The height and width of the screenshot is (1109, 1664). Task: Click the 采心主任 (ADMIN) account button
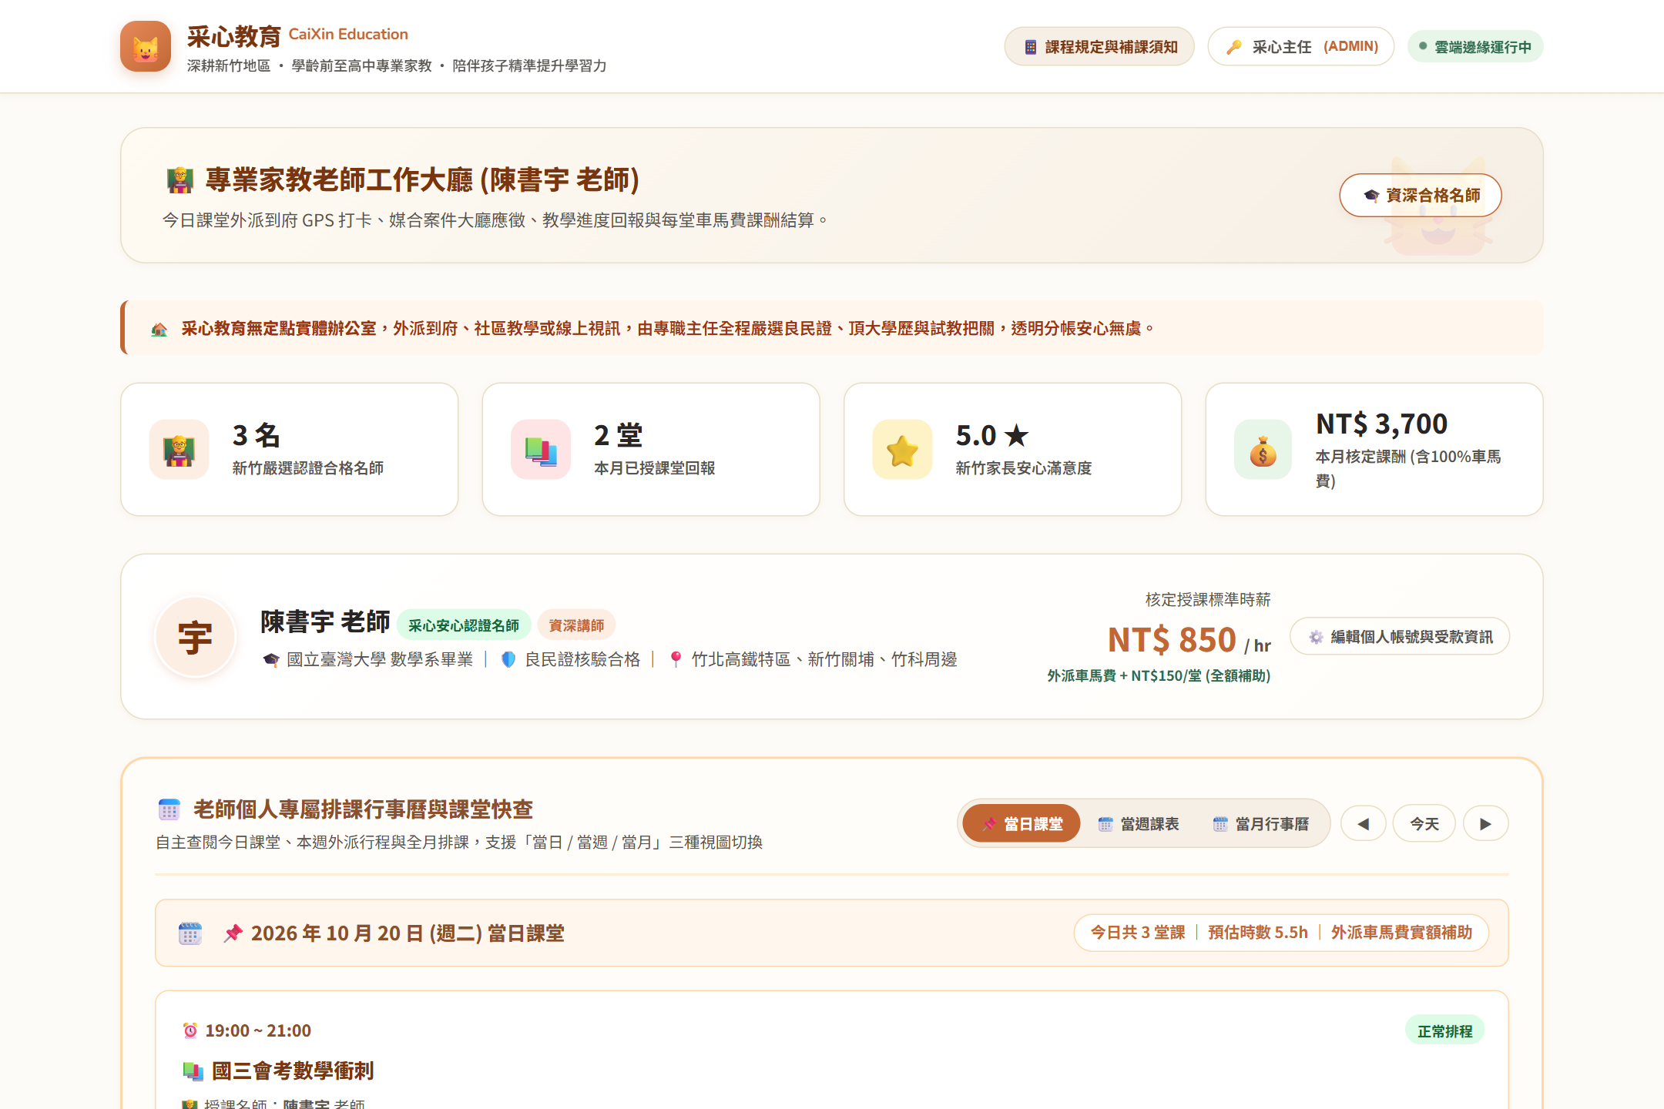pyautogui.click(x=1300, y=47)
